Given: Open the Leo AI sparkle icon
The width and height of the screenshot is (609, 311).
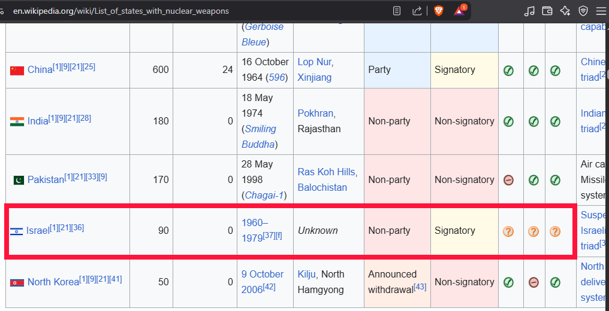Looking at the screenshot, I should [x=565, y=11].
